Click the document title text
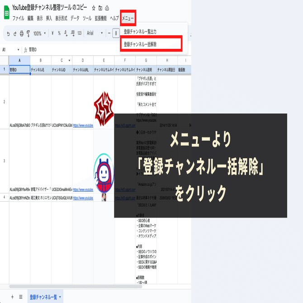This screenshot has height=303, width=303. (50, 8)
